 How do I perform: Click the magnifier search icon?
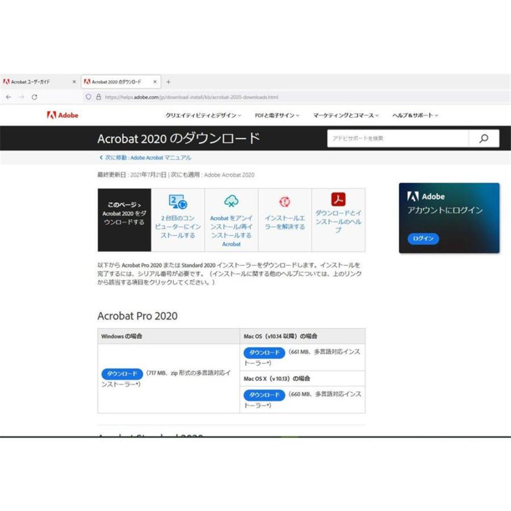click(x=484, y=138)
